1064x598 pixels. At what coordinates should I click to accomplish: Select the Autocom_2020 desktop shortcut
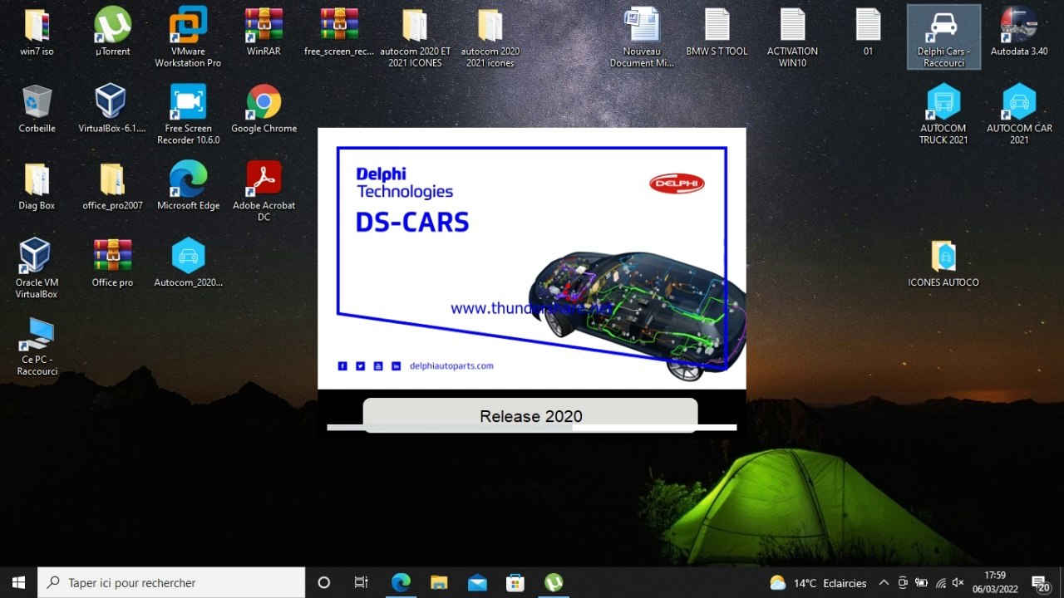tap(188, 263)
